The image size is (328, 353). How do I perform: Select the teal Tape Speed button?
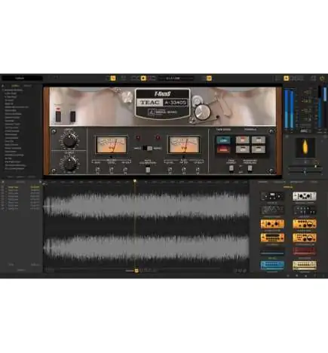tap(223, 140)
